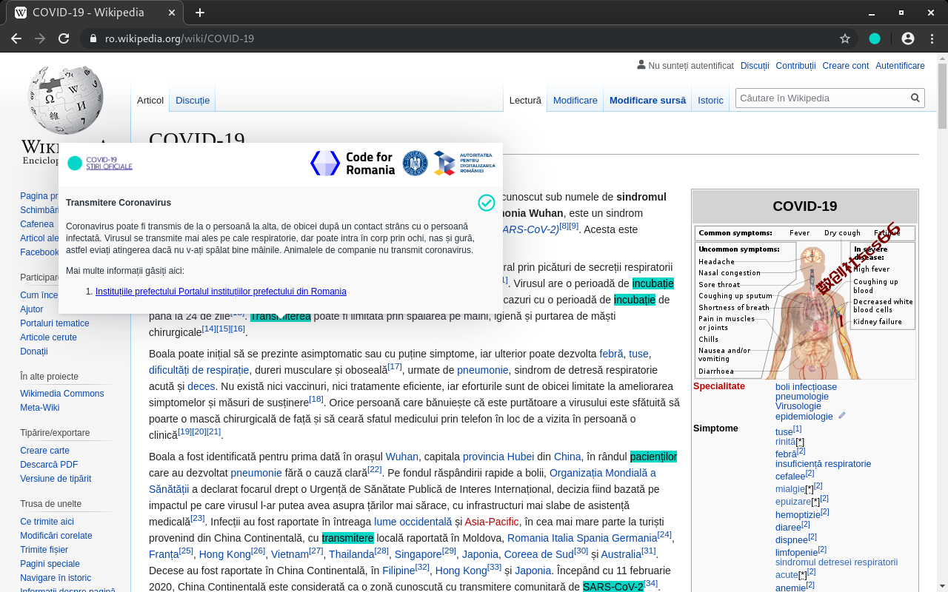Open the Chrome three-dot menu
The image size is (948, 592).
pos(932,38)
